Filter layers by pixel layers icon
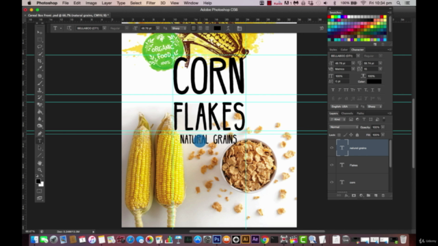The height and width of the screenshot is (246, 438). (x=351, y=120)
